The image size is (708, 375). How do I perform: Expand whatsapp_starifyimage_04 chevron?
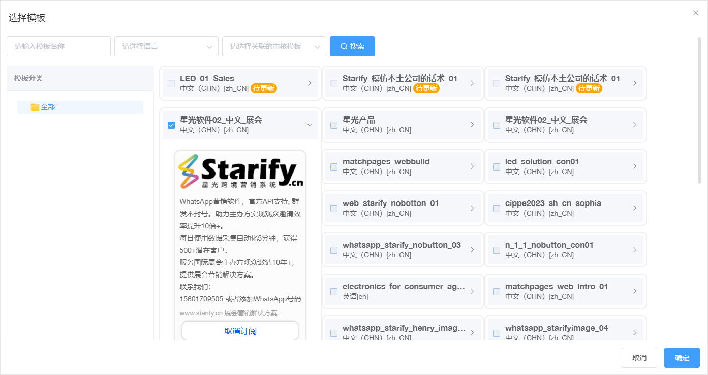(x=635, y=333)
